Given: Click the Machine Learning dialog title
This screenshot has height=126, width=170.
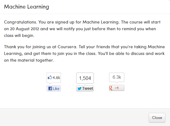Looking at the screenshot, I should point(27,7).
